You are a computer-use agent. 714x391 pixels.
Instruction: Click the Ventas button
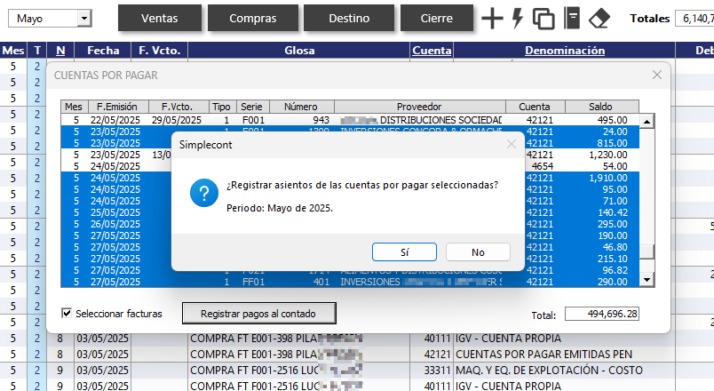point(159,19)
